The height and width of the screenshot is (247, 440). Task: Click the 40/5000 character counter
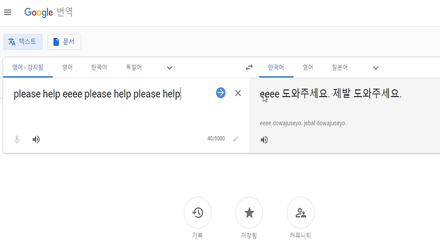(216, 139)
